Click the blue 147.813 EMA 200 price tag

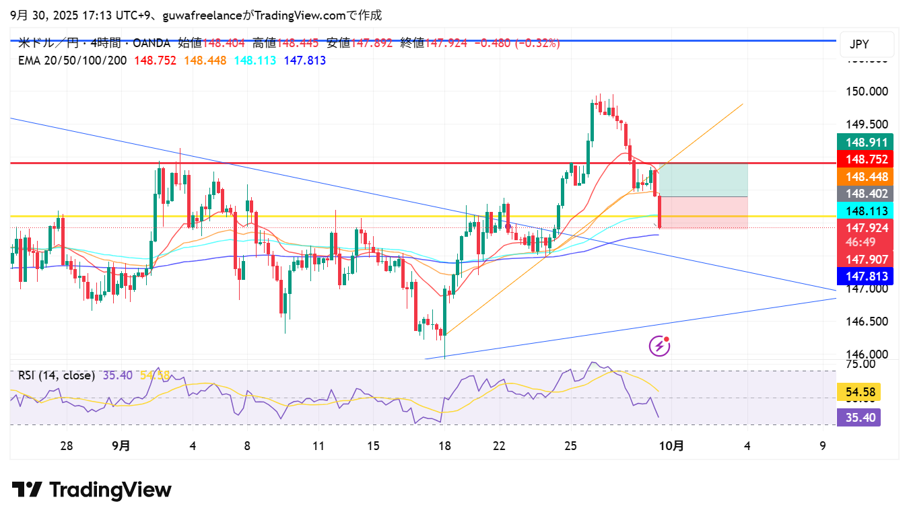[865, 276]
